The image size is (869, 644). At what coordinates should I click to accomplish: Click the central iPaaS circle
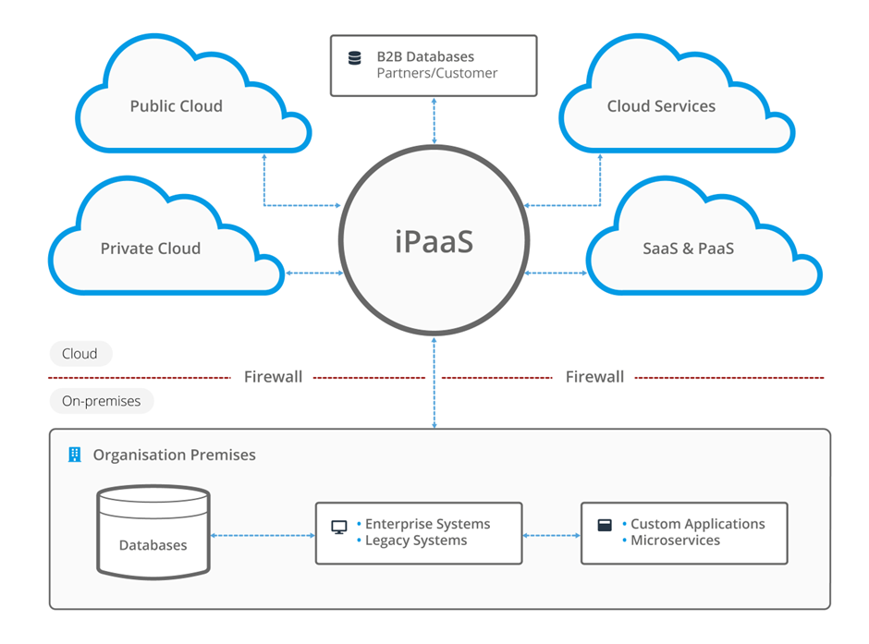pos(434,240)
